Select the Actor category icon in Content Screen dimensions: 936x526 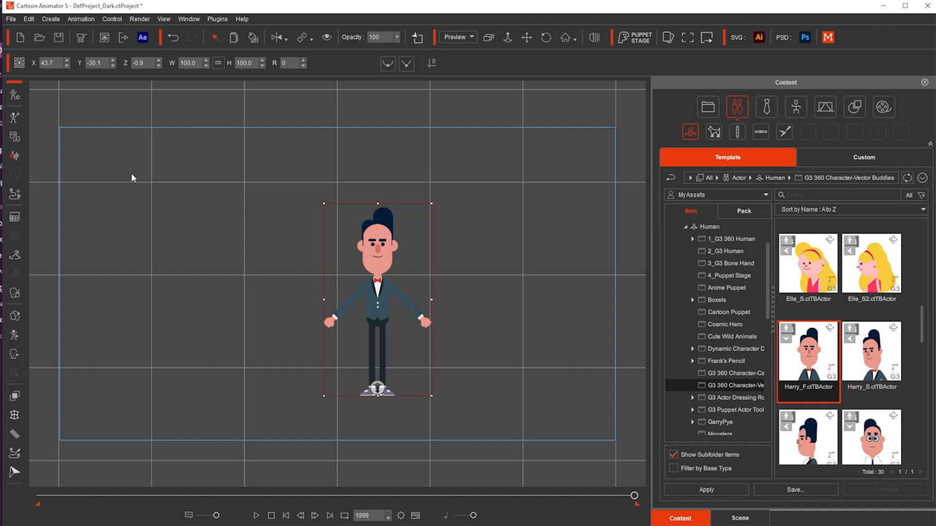coord(737,107)
